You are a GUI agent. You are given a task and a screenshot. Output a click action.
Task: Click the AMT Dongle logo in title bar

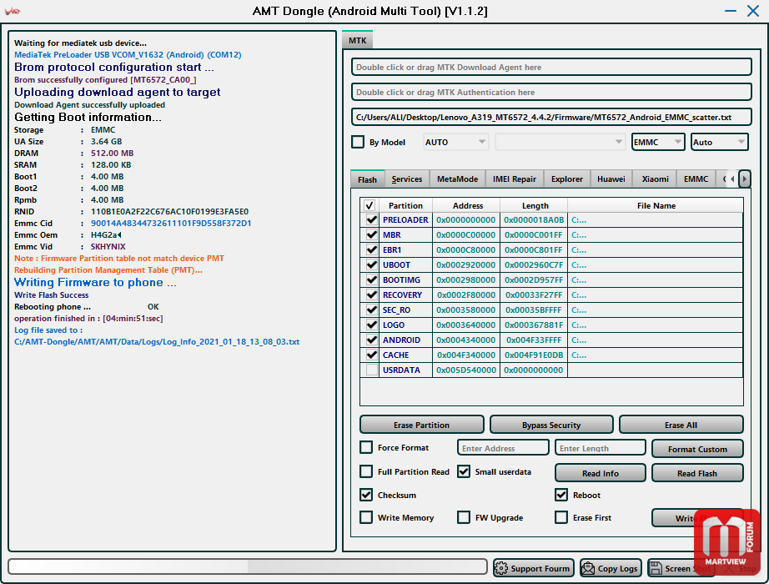13,11
